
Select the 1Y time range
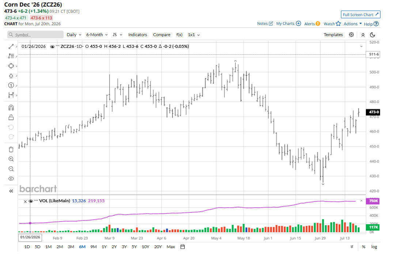(104, 247)
